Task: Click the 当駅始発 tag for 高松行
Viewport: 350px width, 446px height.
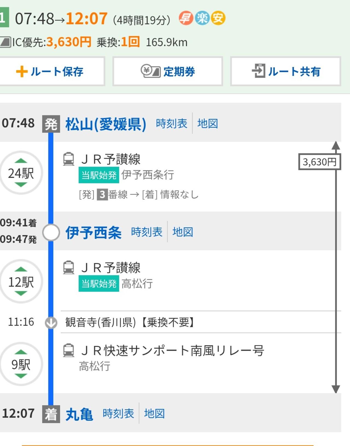Action: [99, 284]
